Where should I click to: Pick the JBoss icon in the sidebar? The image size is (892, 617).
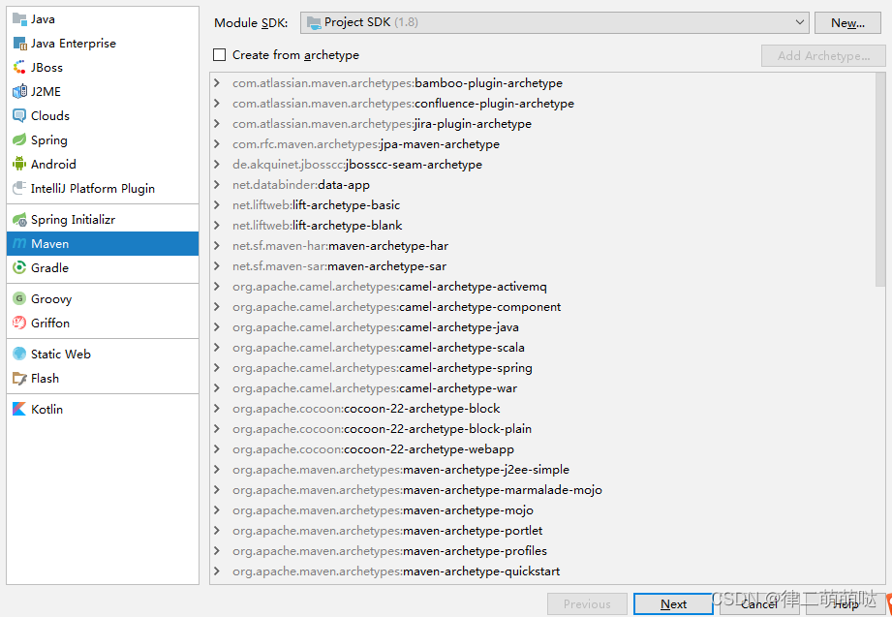[19, 67]
